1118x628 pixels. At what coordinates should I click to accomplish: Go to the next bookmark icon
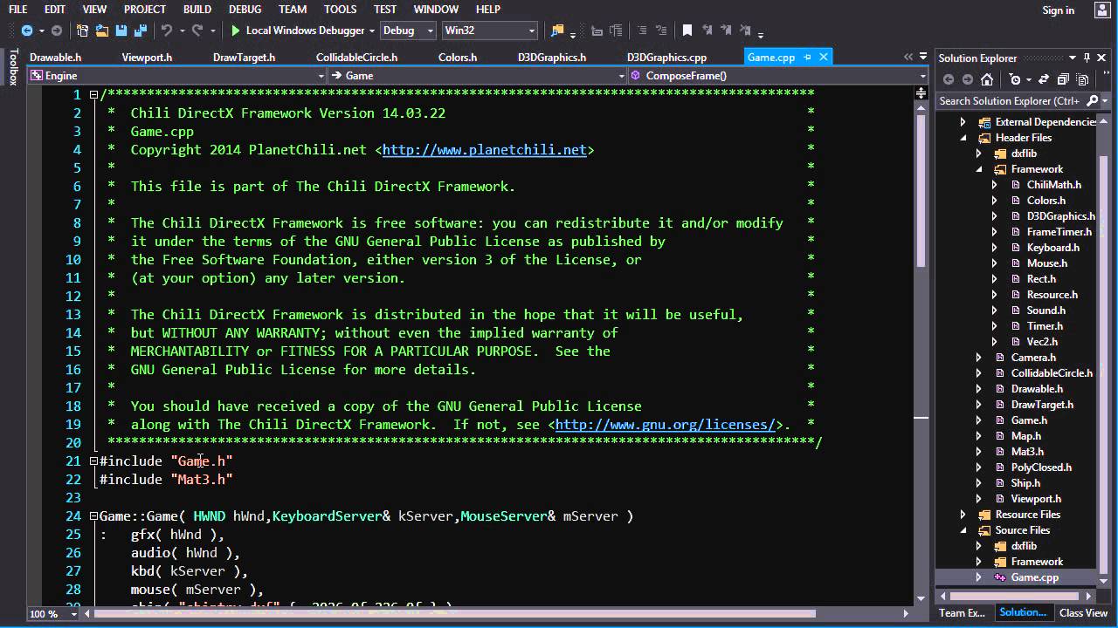(x=725, y=31)
